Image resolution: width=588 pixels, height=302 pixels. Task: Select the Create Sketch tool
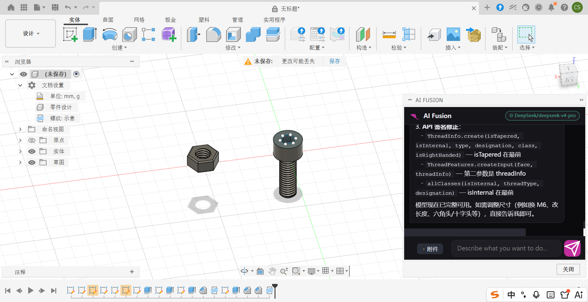pyautogui.click(x=70, y=34)
